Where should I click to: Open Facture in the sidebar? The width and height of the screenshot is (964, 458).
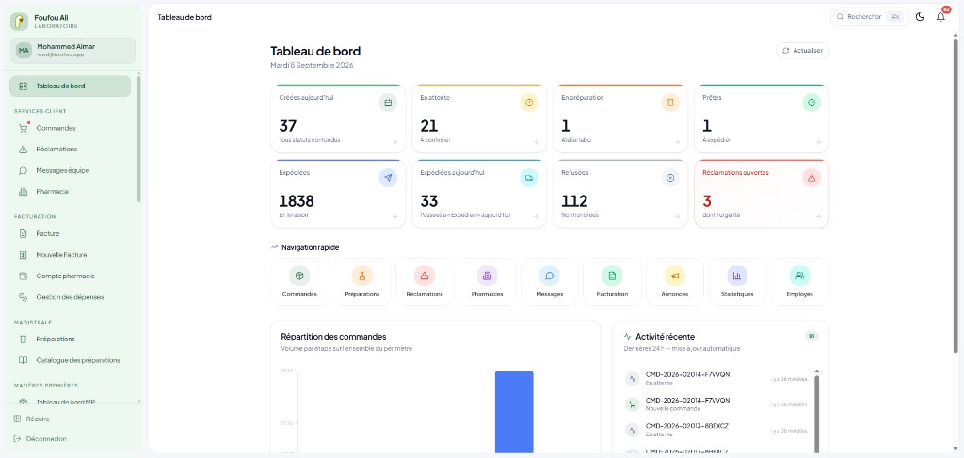[70, 234]
